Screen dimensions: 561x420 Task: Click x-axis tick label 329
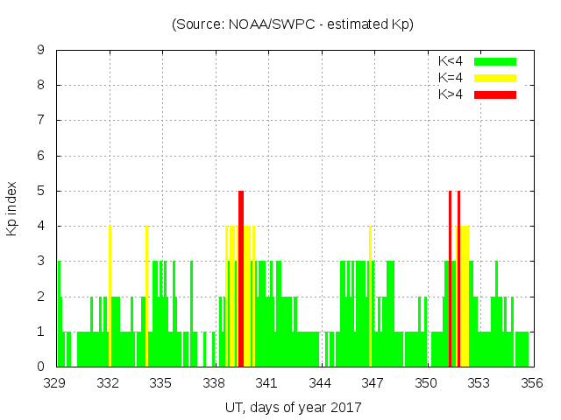click(55, 383)
